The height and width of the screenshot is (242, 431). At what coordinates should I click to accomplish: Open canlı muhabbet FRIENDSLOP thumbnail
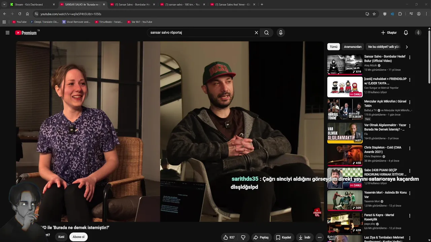(345, 87)
